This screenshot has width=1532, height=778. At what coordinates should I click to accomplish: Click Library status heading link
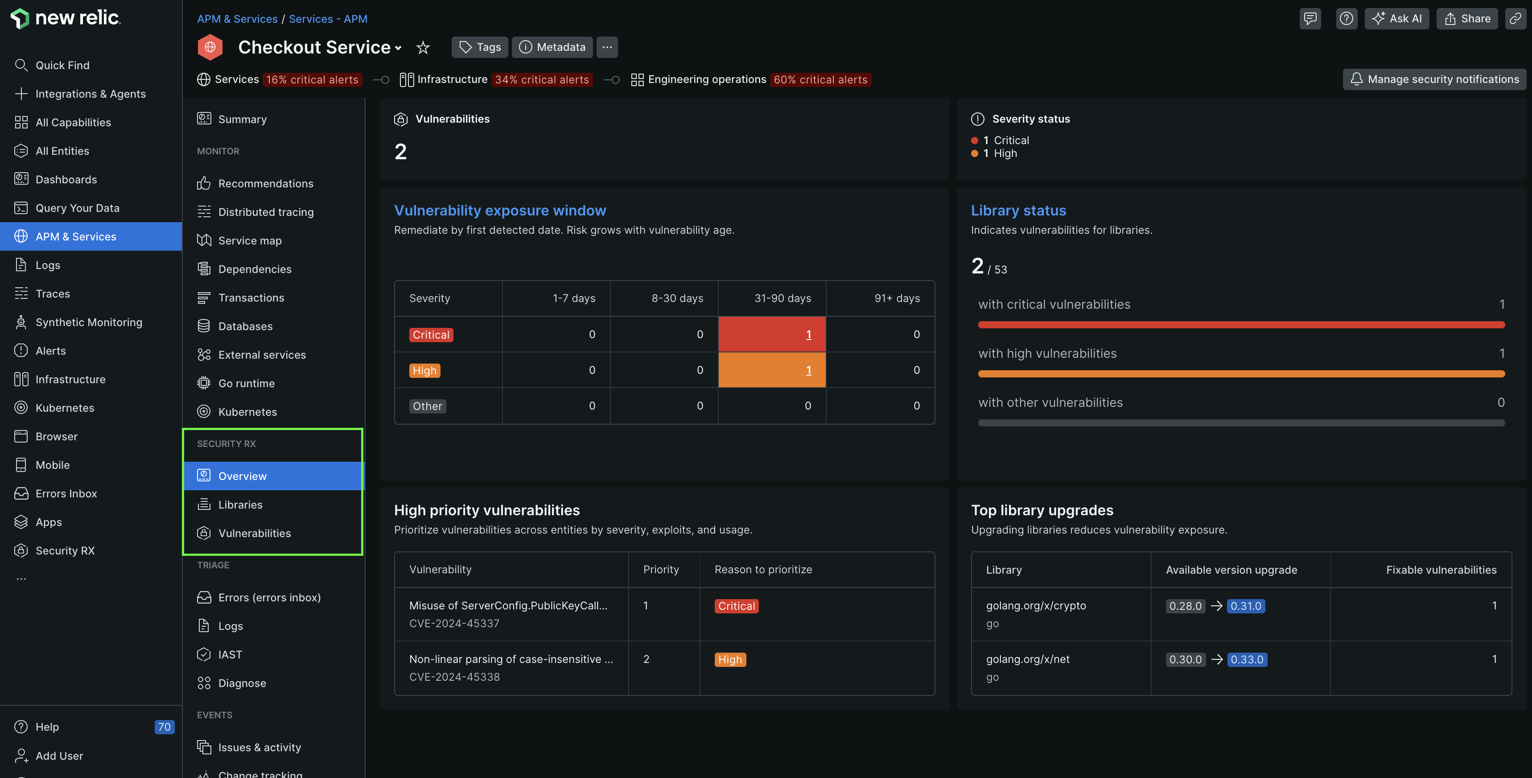coord(1018,211)
